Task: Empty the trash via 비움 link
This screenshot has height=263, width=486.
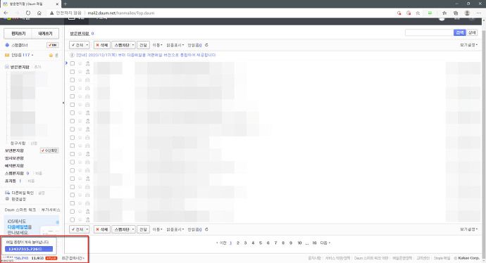Action: click(31, 181)
